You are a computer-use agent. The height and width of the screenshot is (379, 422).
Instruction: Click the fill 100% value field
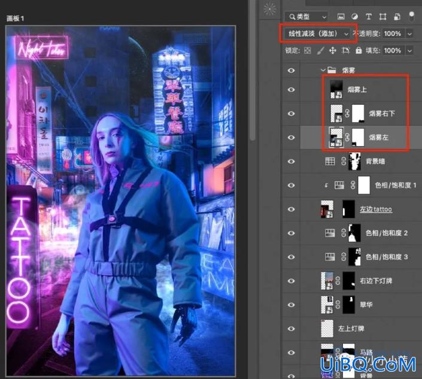coord(393,50)
